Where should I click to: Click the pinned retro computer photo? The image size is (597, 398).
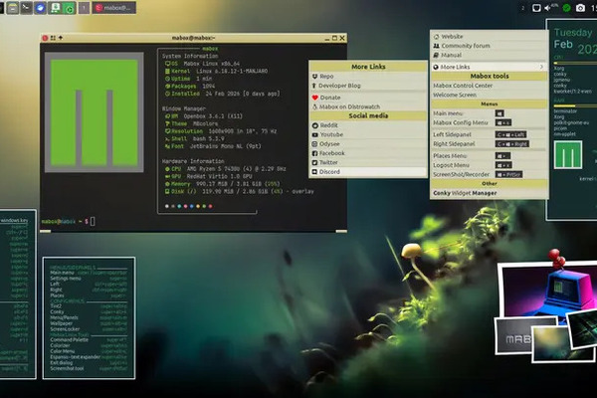point(550,291)
